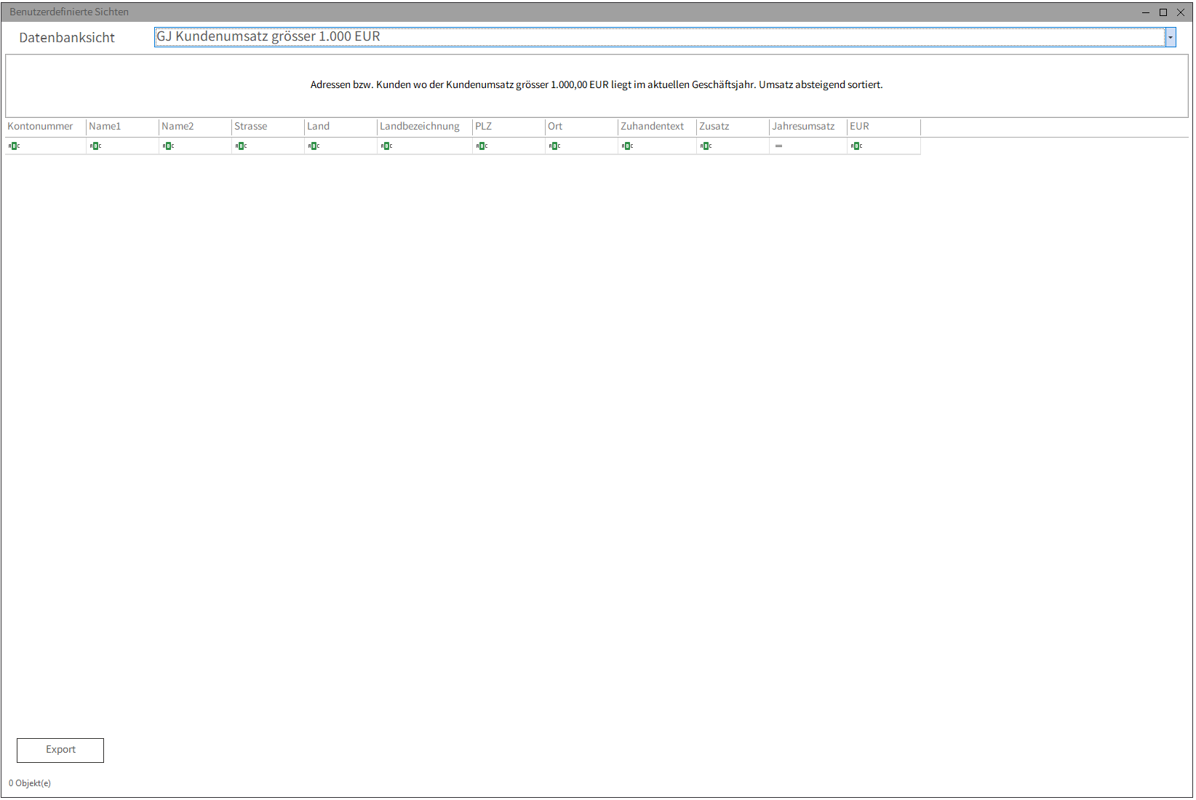The height and width of the screenshot is (800, 1196).
Task: Sort by Name1 column header
Action: [122, 127]
